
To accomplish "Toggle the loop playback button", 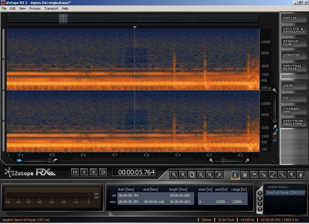I will pyautogui.click(x=103, y=172).
